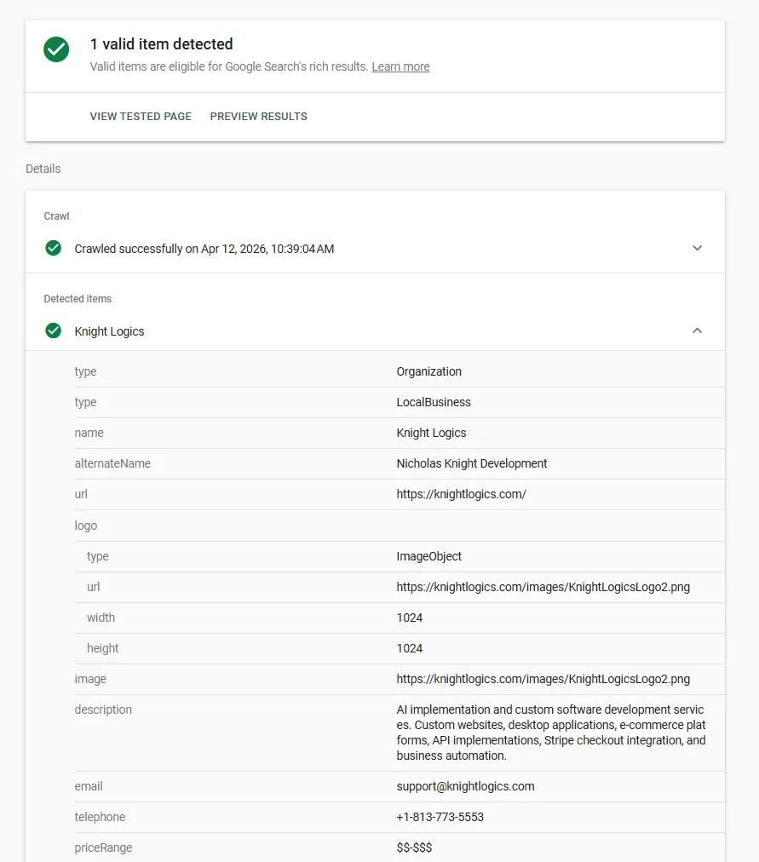The width and height of the screenshot is (759, 862).
Task: Select the telephone +1-813-773-5553
Action: 440,818
